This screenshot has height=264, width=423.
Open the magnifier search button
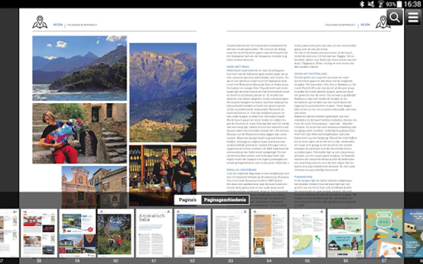tap(395, 17)
